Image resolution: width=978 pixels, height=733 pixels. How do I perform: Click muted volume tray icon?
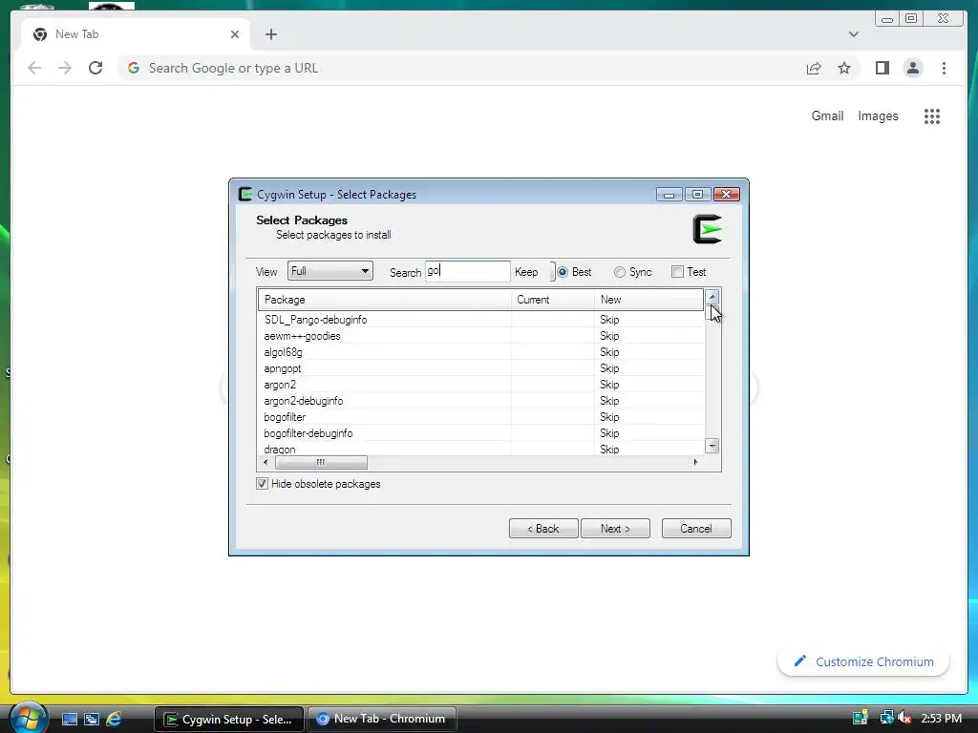pyautogui.click(x=904, y=718)
